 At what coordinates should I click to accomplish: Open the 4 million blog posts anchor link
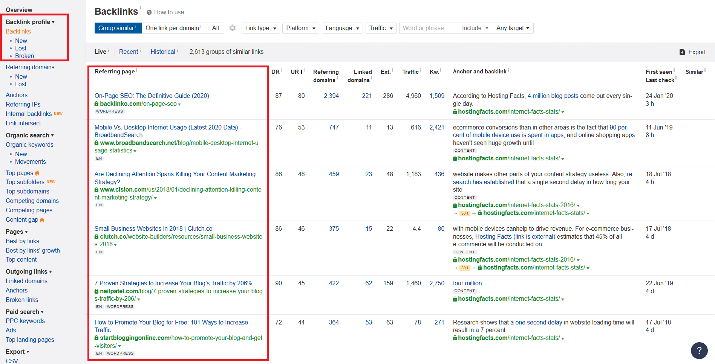point(553,96)
